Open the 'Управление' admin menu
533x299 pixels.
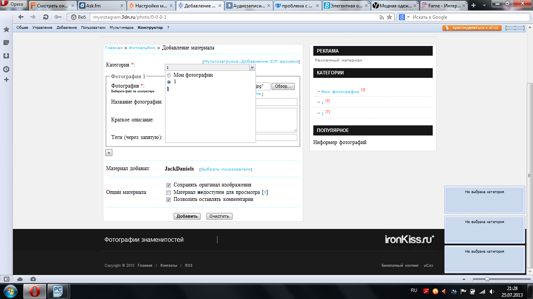(42, 28)
